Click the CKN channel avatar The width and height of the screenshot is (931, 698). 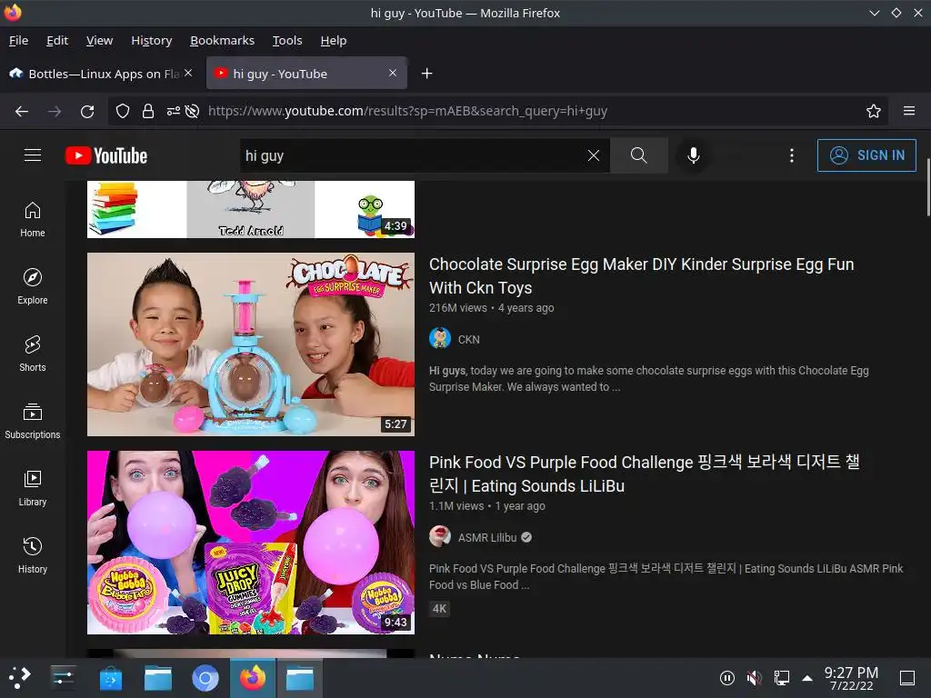(x=439, y=338)
